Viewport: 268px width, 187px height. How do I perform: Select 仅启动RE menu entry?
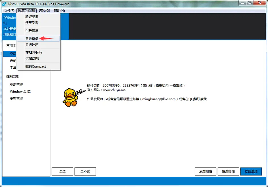pyautogui.click(x=39, y=58)
